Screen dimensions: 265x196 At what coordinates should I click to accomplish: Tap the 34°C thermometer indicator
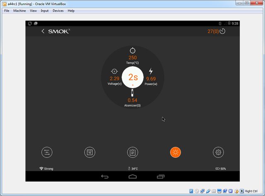[133, 168]
